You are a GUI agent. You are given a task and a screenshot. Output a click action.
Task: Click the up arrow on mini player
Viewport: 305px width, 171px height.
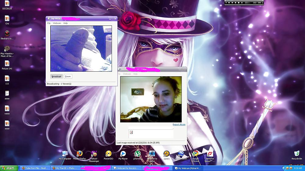pyautogui.click(x=262, y=3)
